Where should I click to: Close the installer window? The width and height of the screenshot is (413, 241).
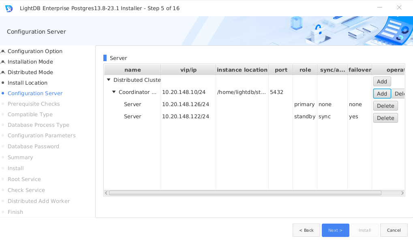click(x=399, y=7)
